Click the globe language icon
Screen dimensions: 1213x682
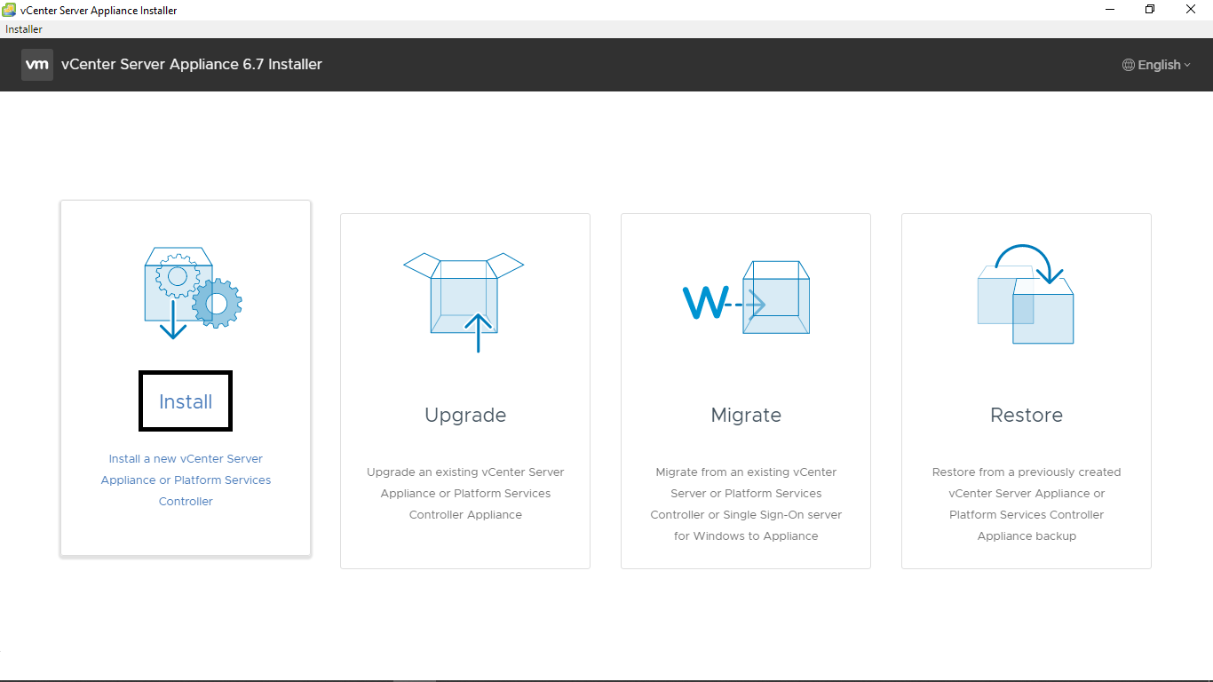[1129, 65]
